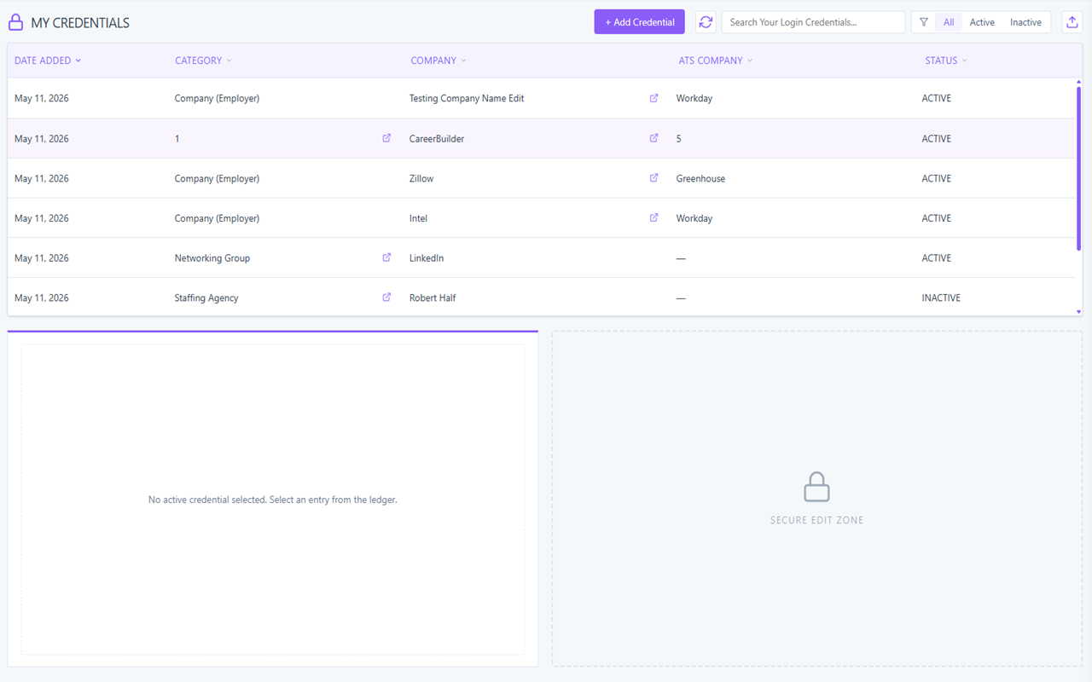This screenshot has height=682, width=1092.
Task: Select the Intel entry
Action: tap(542, 218)
